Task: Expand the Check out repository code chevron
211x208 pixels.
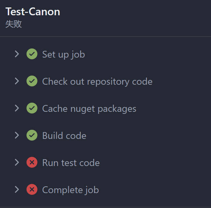Action: pos(17,81)
